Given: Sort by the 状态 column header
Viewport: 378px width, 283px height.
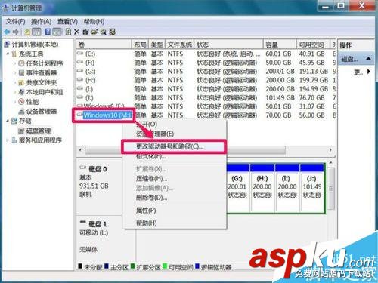Looking at the screenshot, I should (229, 45).
